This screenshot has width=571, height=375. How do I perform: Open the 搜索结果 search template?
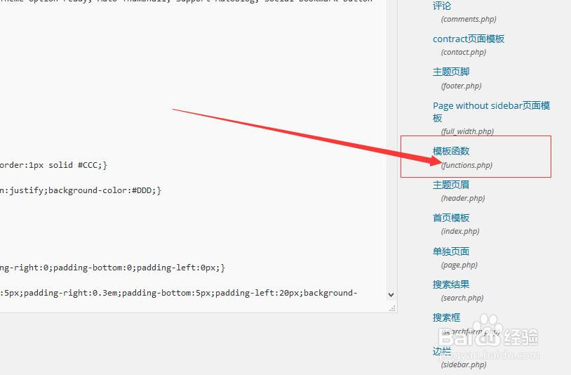coord(451,284)
